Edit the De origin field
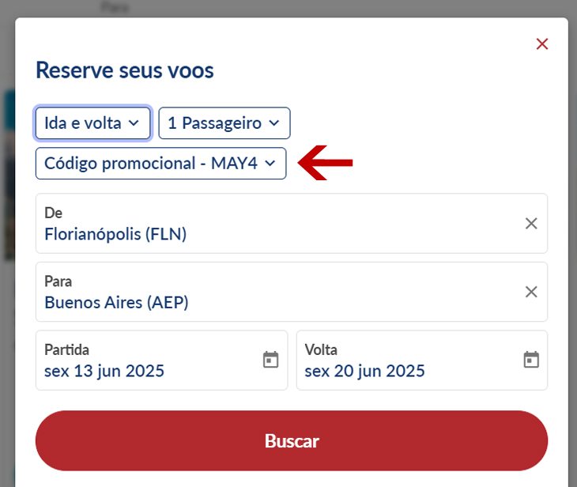Image resolution: width=577 pixels, height=487 pixels. [292, 223]
